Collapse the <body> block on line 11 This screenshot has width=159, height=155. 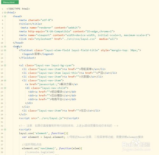5,46
